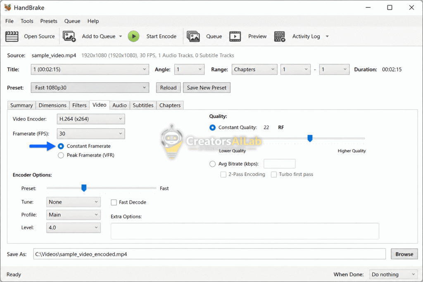Click the Start Encode label
This screenshot has height=282, width=423.
(x=162, y=36)
